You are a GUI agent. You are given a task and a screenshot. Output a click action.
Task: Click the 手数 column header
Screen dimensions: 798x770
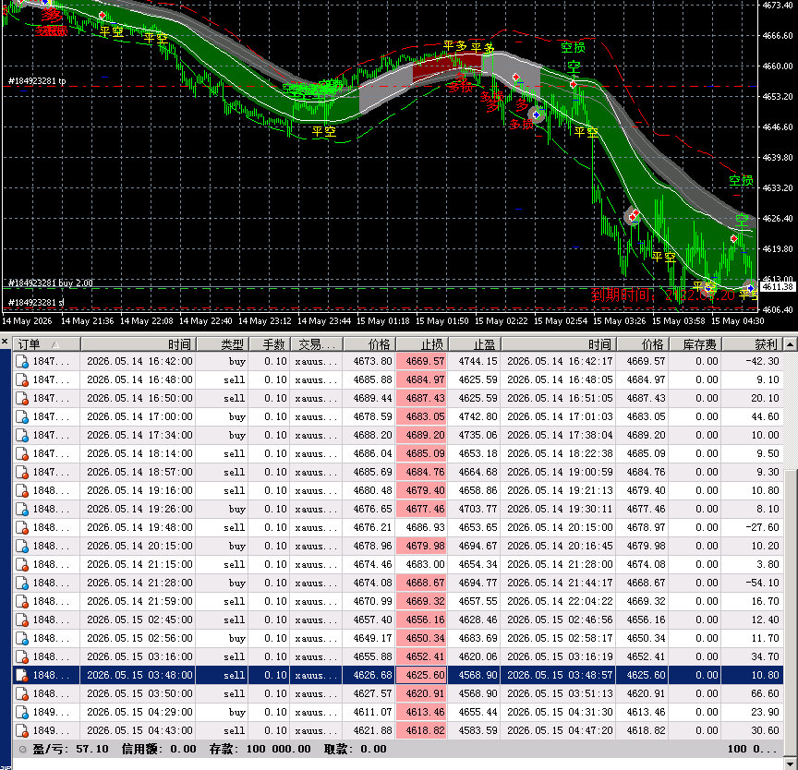point(268,344)
